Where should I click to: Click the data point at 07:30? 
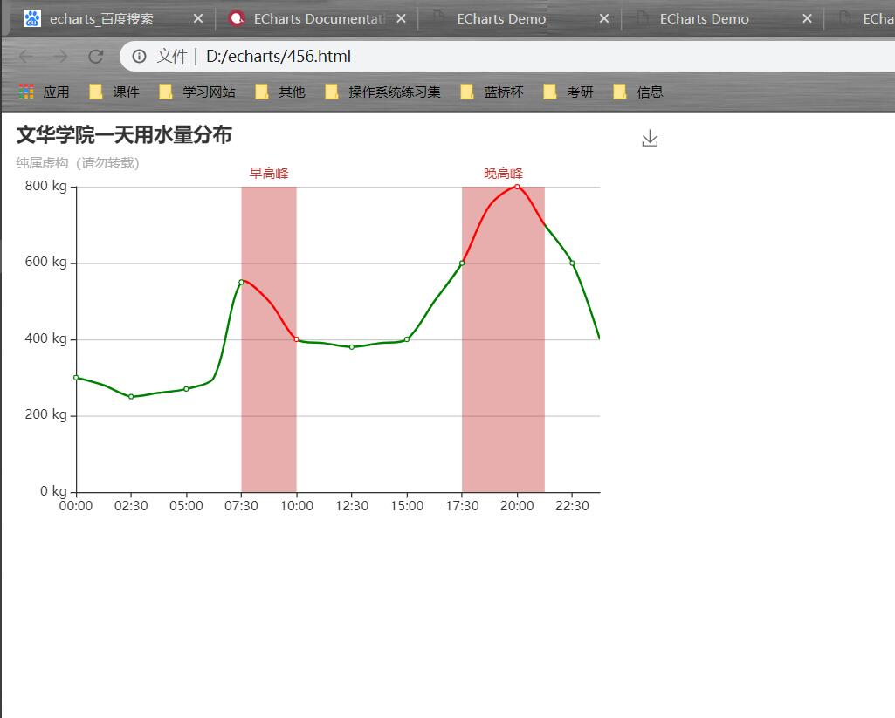pos(242,282)
